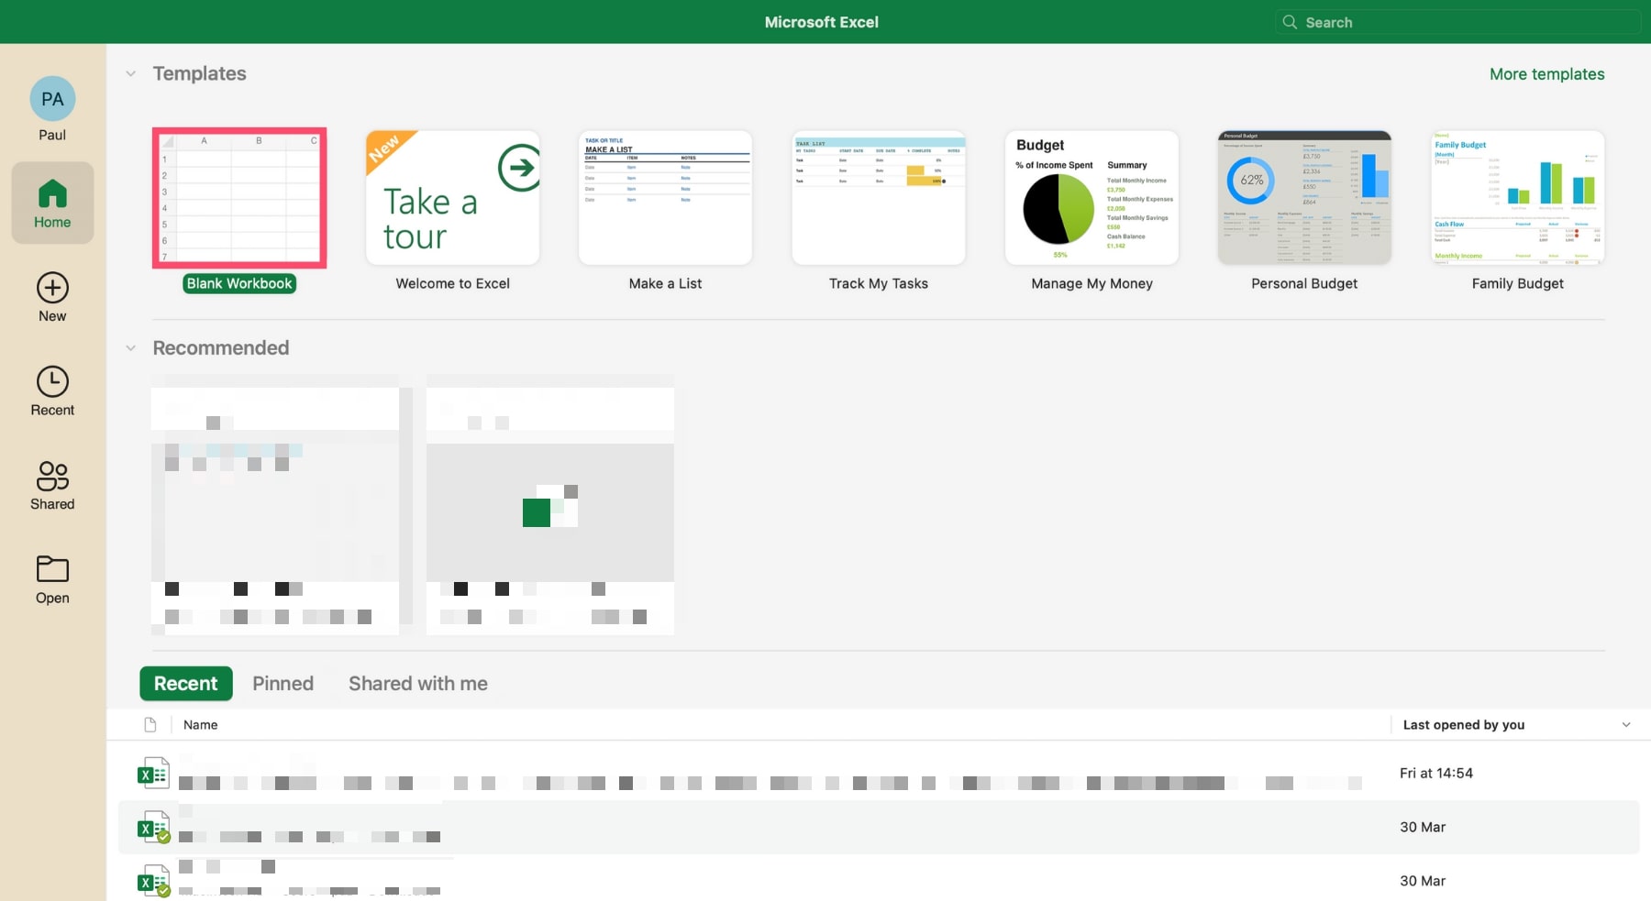Click the file type column header icon
1651x901 pixels.
(x=150, y=725)
